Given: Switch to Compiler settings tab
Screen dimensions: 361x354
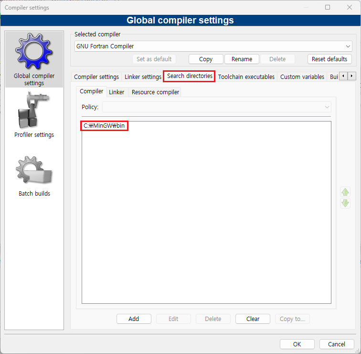Looking at the screenshot, I should [96, 77].
